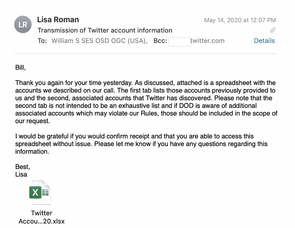Click the "To:" field label
Image resolution: width=295 pixels, height=228 pixels.
click(x=42, y=41)
